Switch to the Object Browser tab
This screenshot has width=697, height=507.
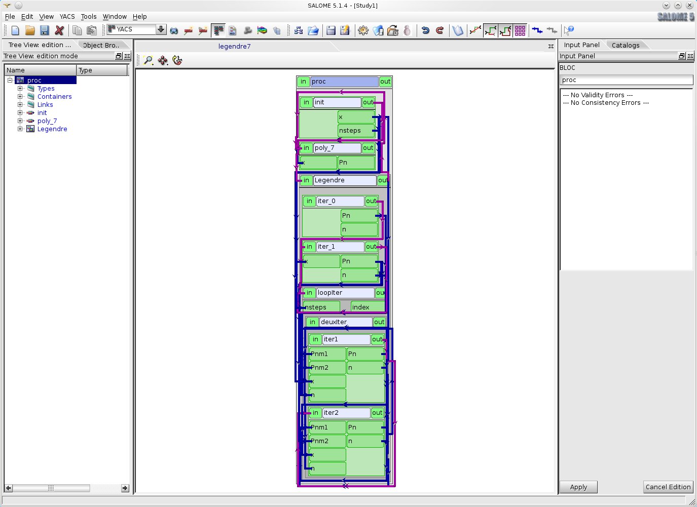point(101,45)
